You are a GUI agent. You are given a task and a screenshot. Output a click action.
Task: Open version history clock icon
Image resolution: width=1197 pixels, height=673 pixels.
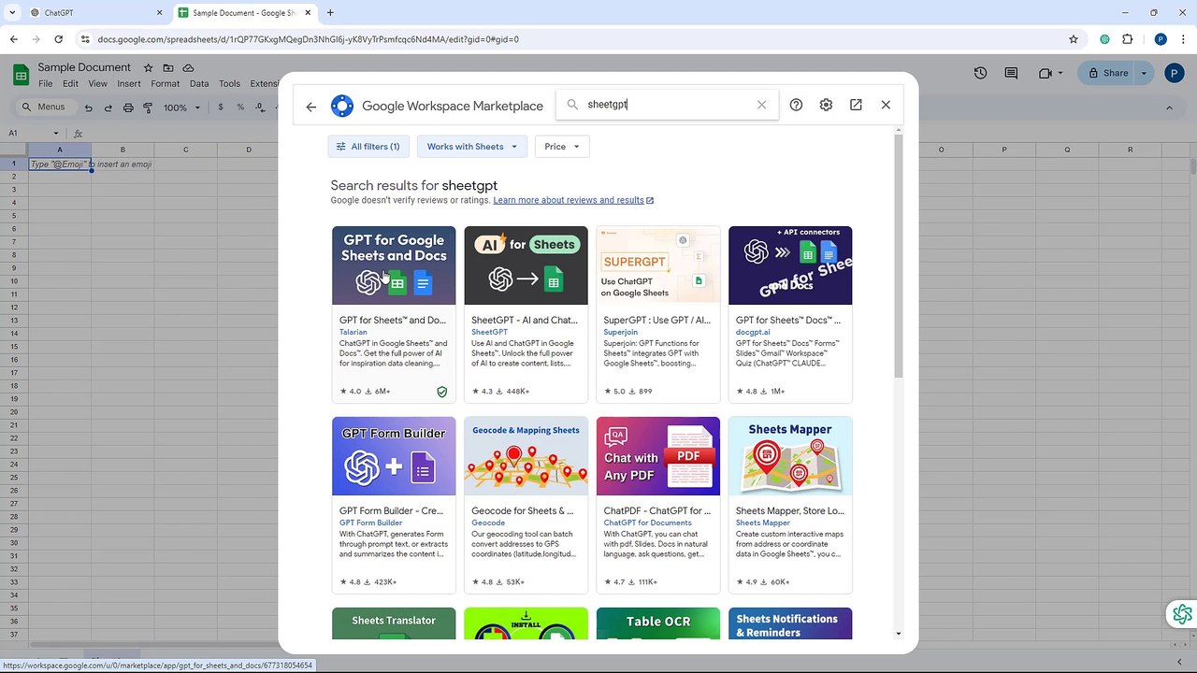point(980,73)
